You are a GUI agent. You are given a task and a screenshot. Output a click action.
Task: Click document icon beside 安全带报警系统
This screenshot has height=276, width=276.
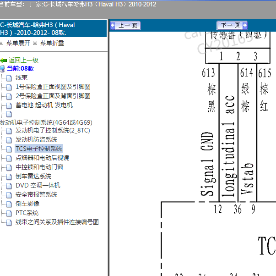click(x=9, y=195)
